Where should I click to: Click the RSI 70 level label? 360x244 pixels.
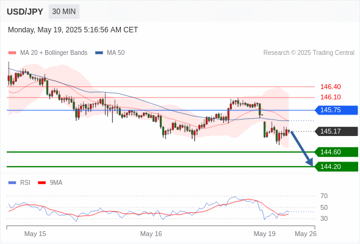point(324,196)
